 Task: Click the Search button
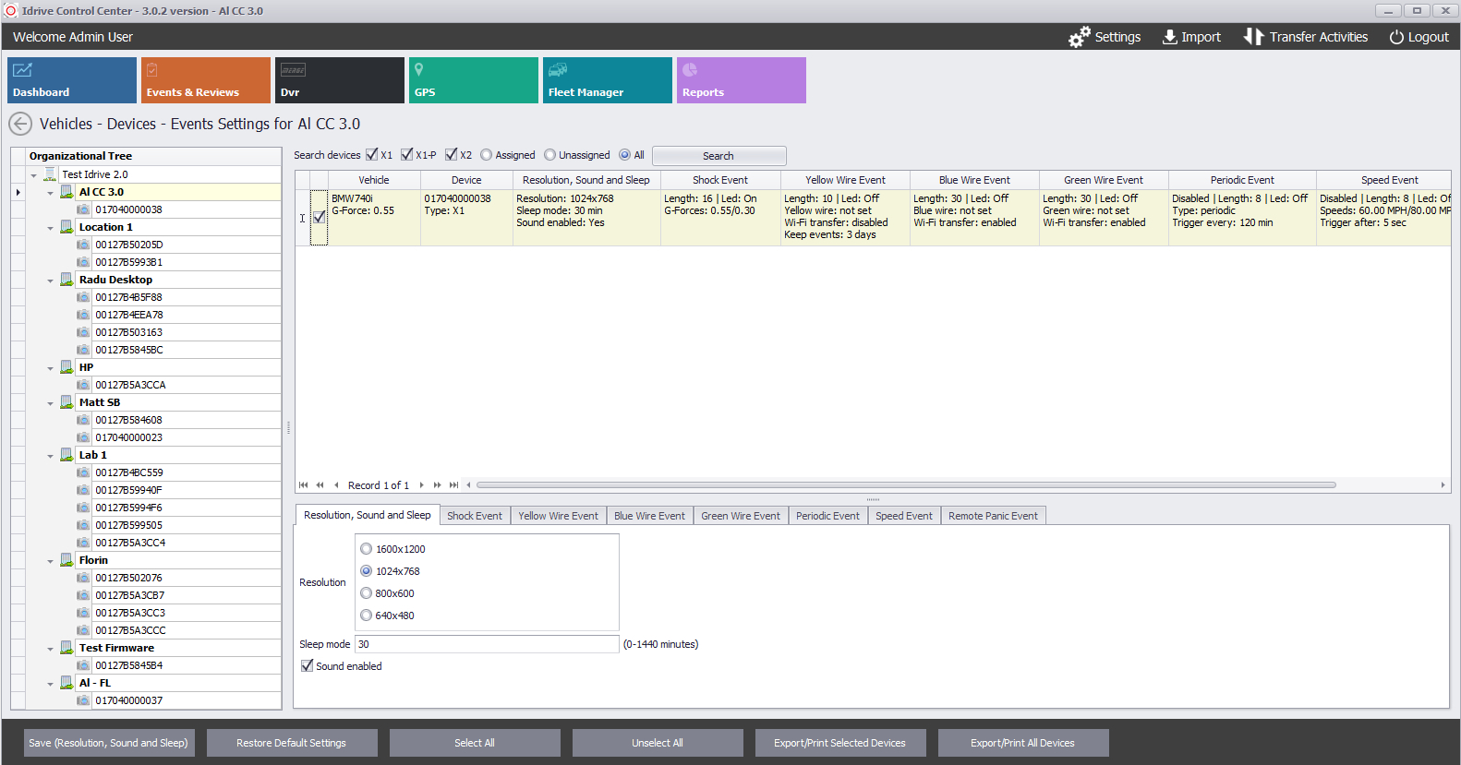click(x=718, y=156)
